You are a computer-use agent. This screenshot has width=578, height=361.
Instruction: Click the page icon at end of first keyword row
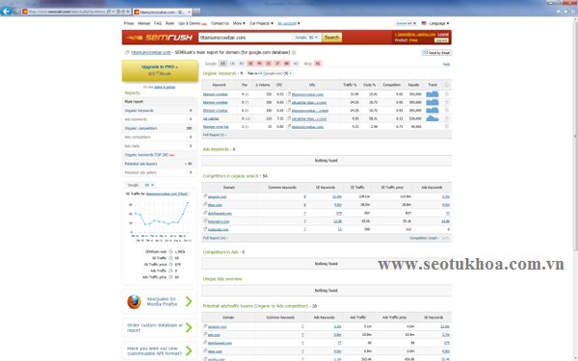pyautogui.click(x=446, y=94)
